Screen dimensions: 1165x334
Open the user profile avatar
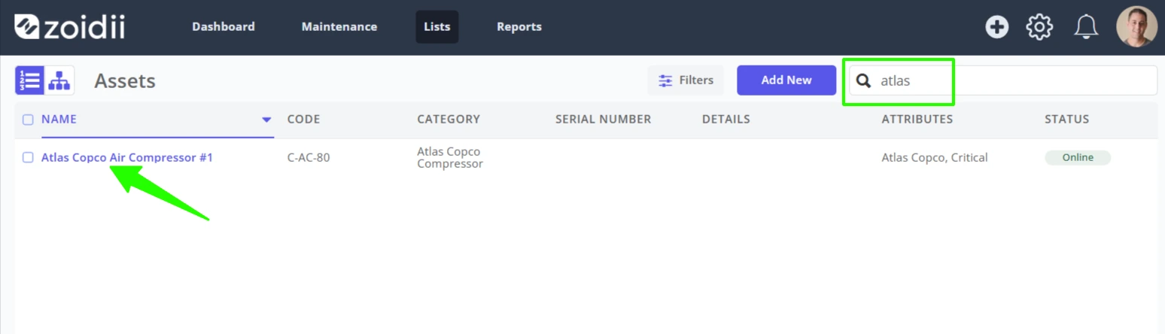tap(1136, 27)
